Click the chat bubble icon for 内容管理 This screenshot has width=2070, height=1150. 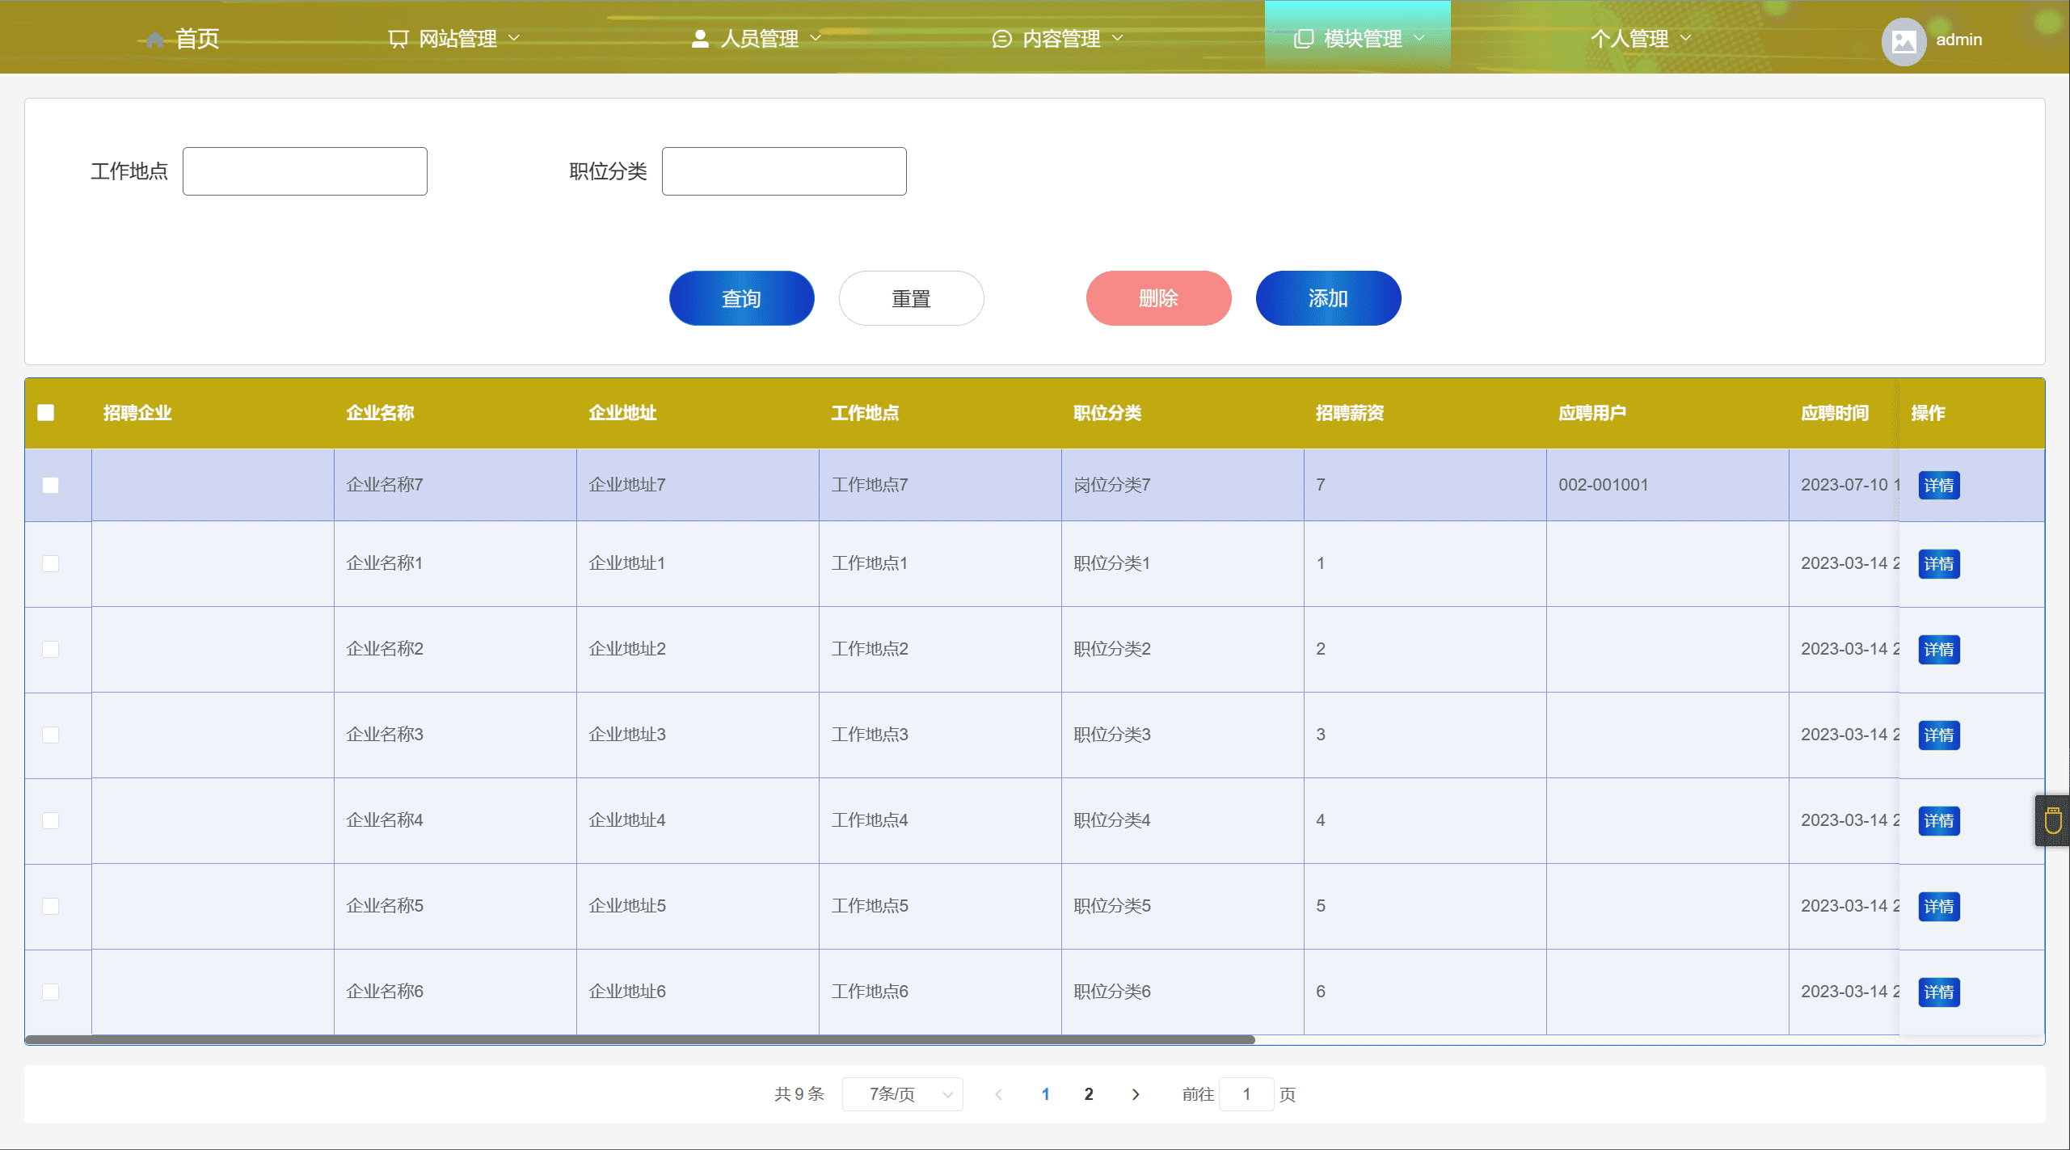1001,39
